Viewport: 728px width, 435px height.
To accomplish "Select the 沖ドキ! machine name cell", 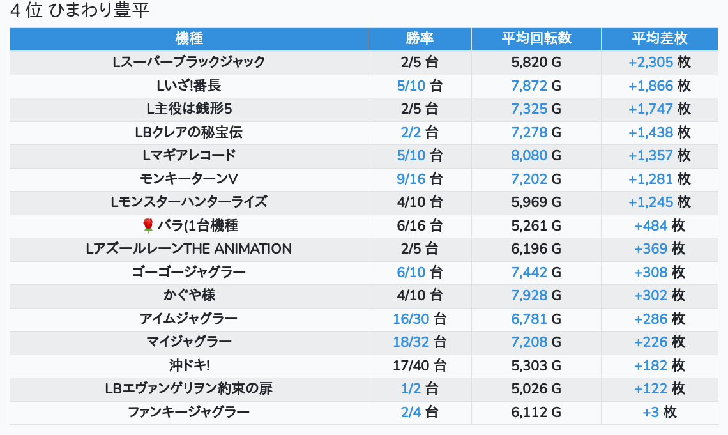I will (189, 365).
